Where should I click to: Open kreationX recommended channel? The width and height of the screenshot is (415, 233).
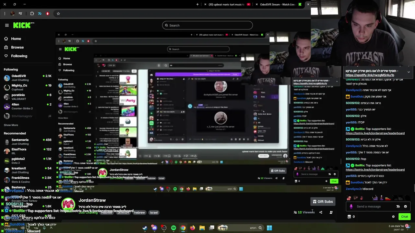tap(28, 170)
